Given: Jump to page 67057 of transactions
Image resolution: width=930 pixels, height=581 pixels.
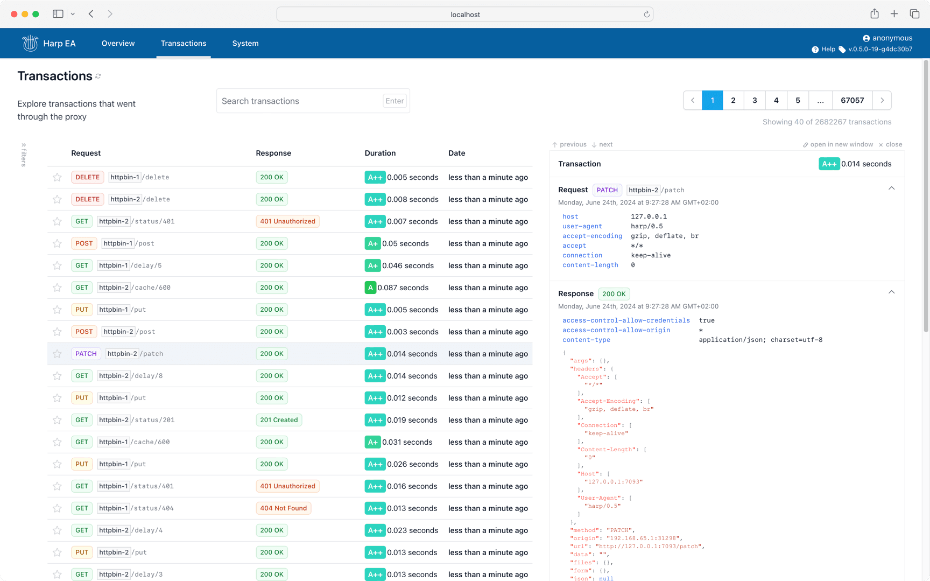Looking at the screenshot, I should point(852,100).
